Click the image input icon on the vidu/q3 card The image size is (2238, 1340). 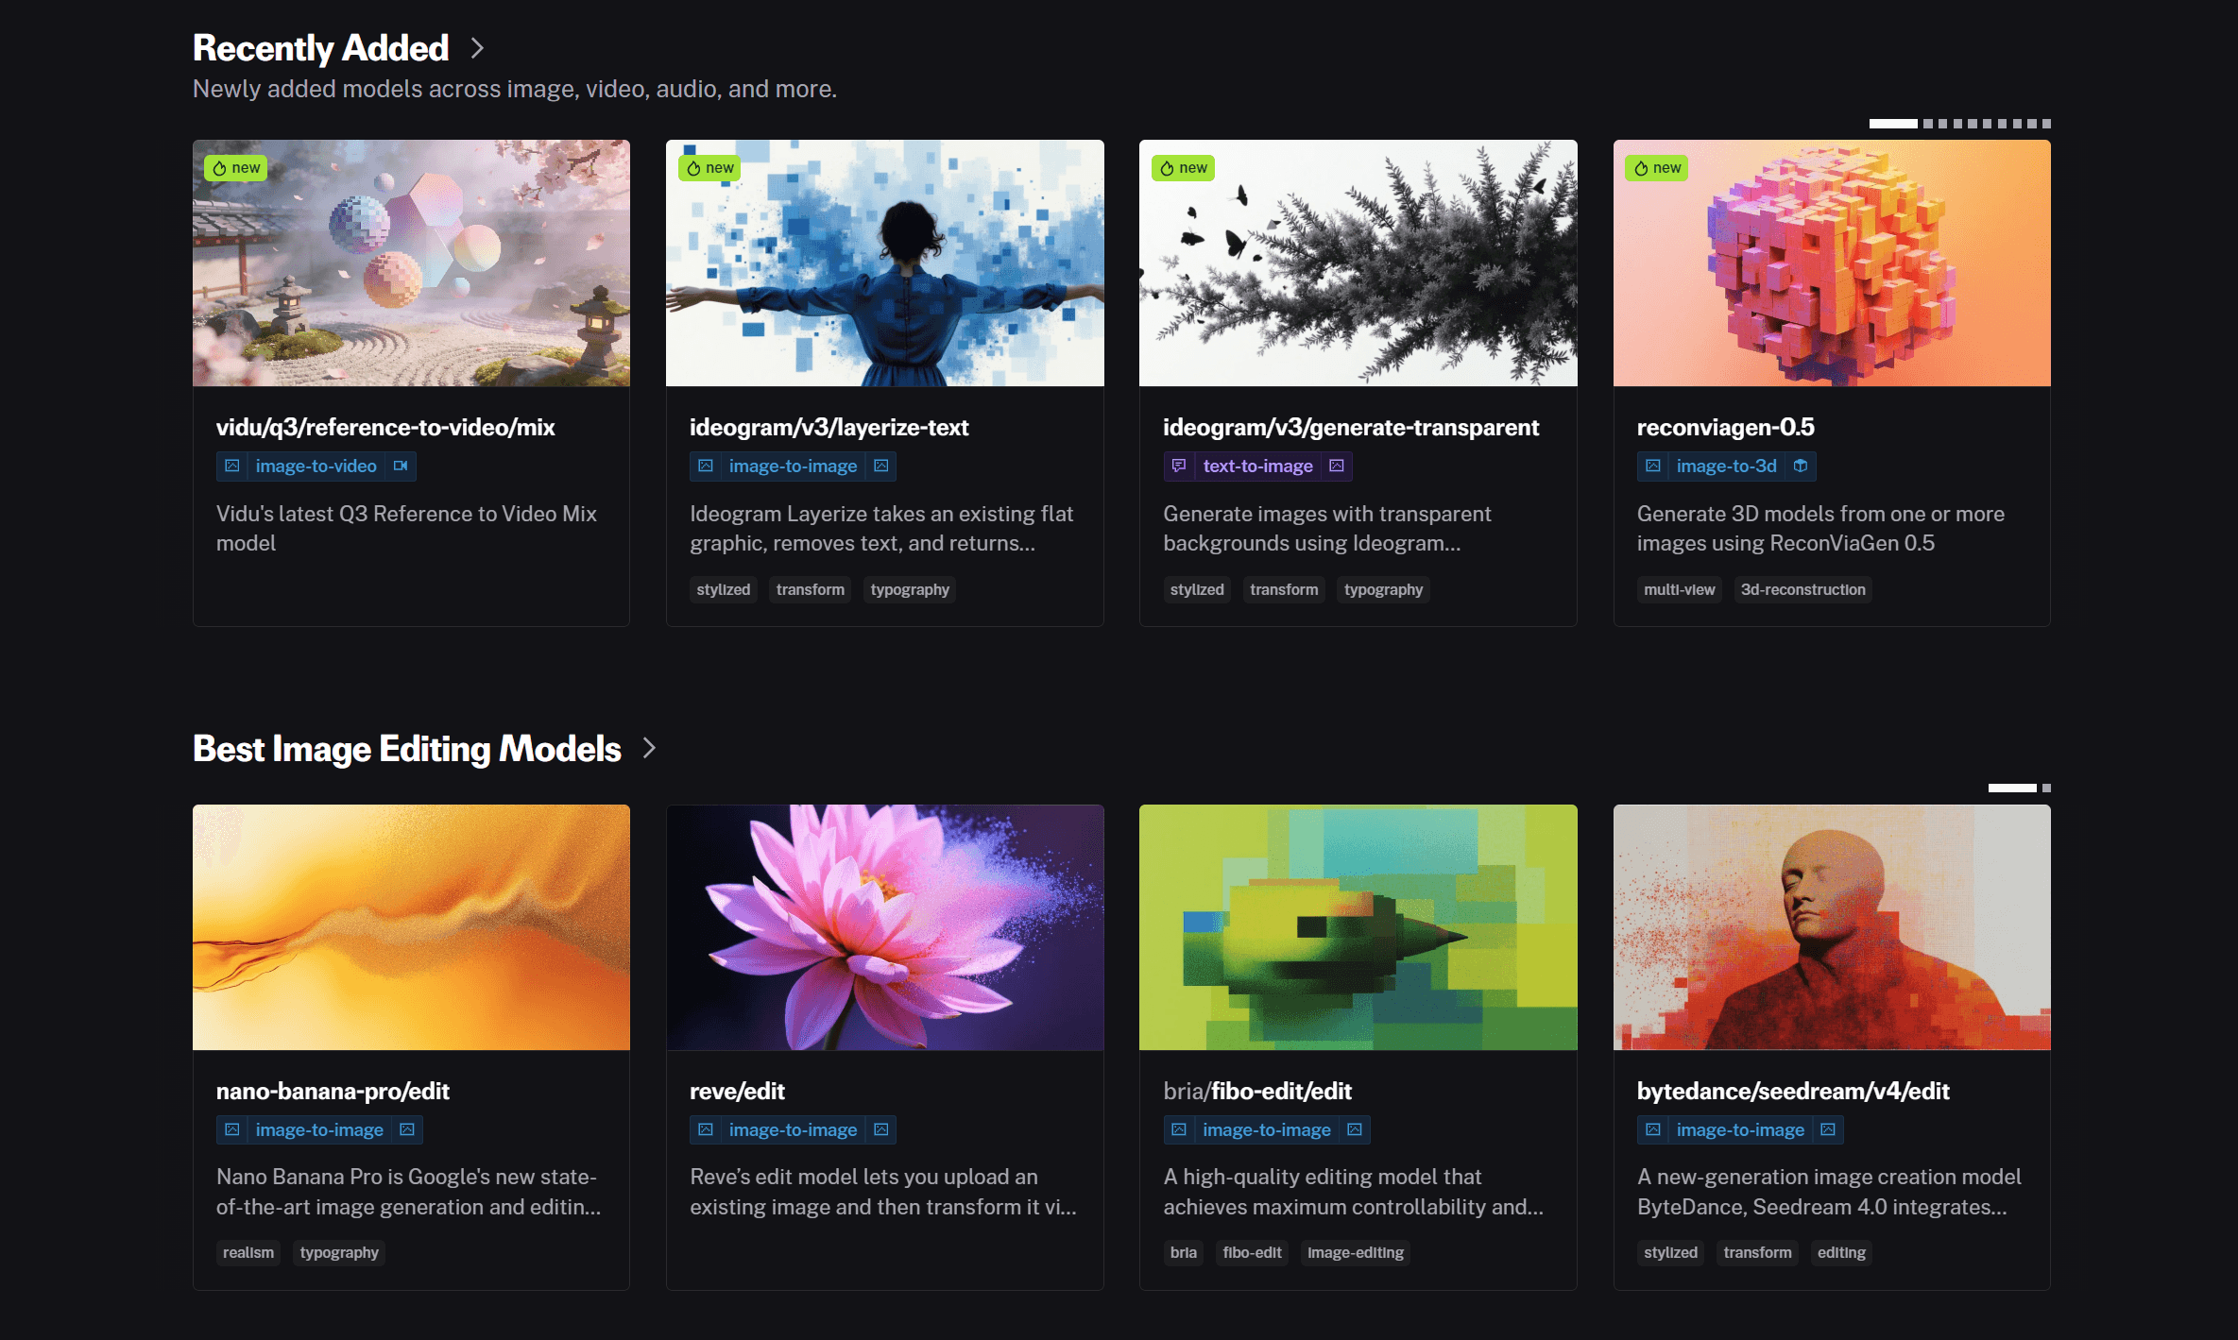pos(232,466)
